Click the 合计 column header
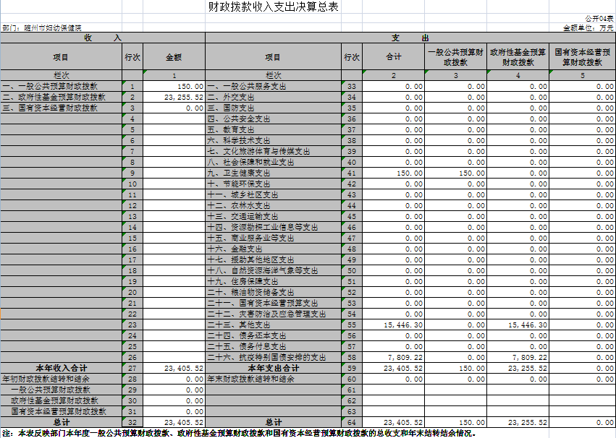This screenshot has width=616, height=438. pos(393,57)
